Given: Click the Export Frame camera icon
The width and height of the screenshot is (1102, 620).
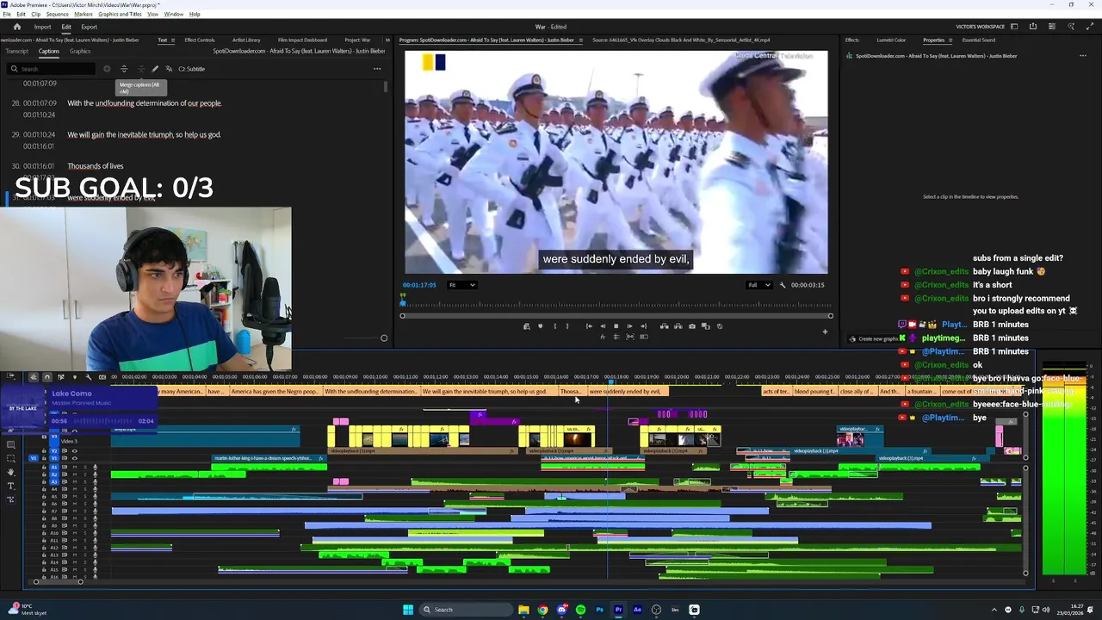Looking at the screenshot, I should coord(692,326).
